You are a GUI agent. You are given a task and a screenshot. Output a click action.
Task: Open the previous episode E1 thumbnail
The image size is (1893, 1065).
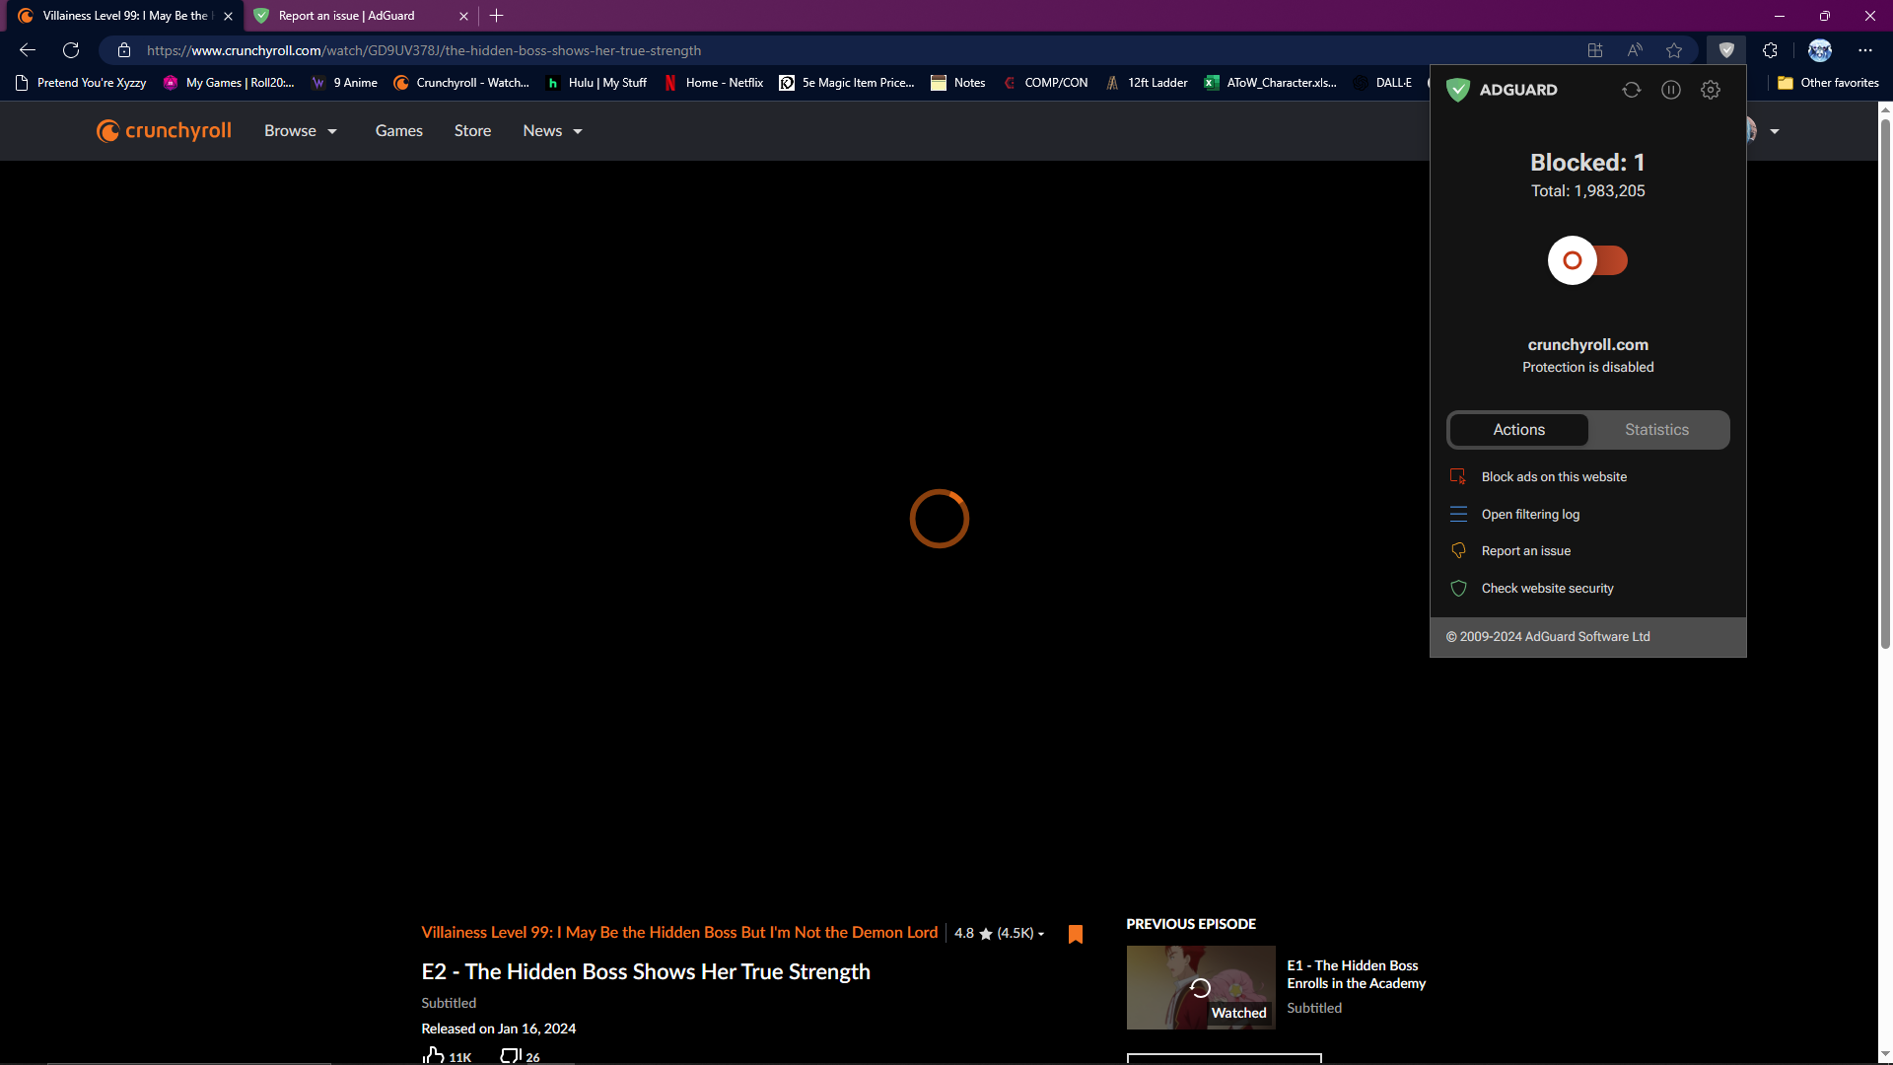pos(1201,987)
